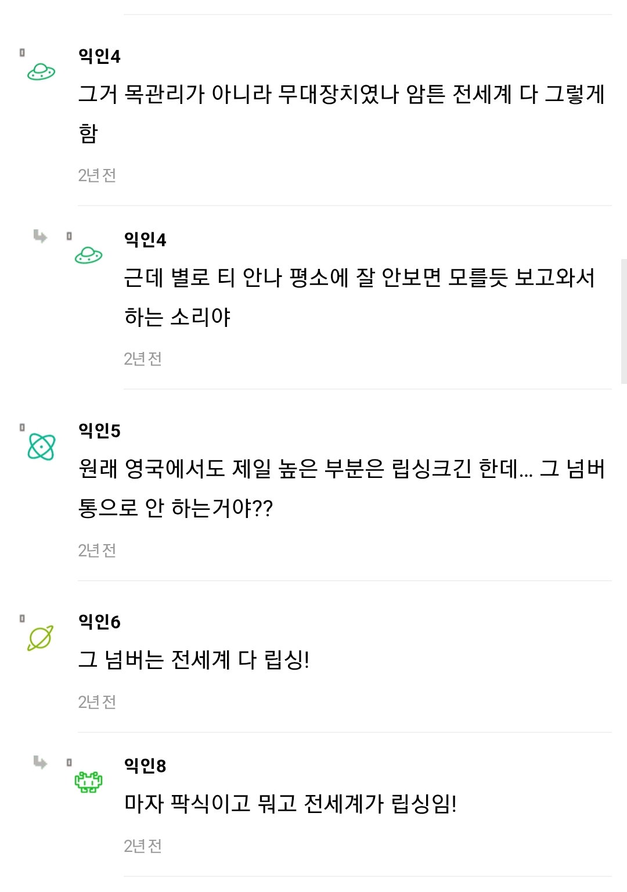Viewport: 627px width, 892px height.
Task: Select the 익인5 username
Action: coord(99,430)
